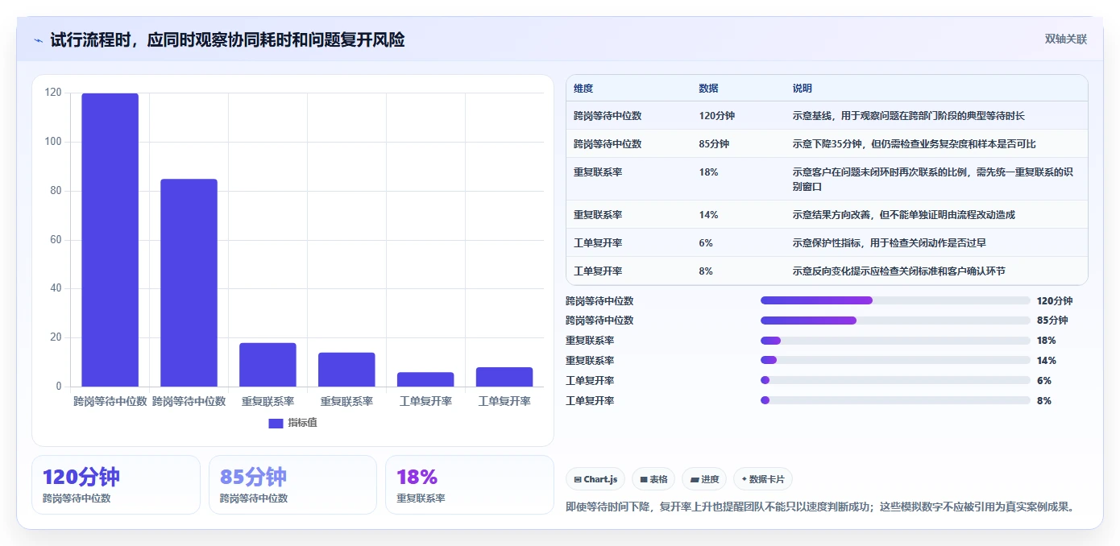Viewport: 1120px width, 546px height.
Task: Click the sparkle icon in the 数据卡片 chip
Action: 745,479
